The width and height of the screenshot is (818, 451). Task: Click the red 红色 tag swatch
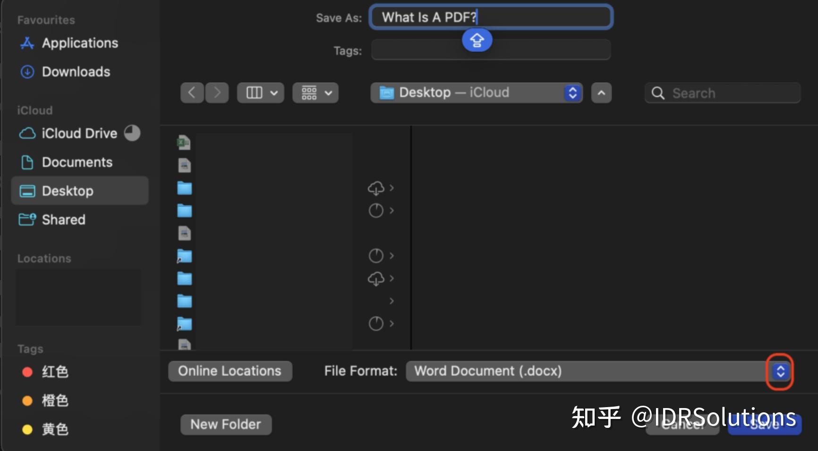(x=27, y=372)
